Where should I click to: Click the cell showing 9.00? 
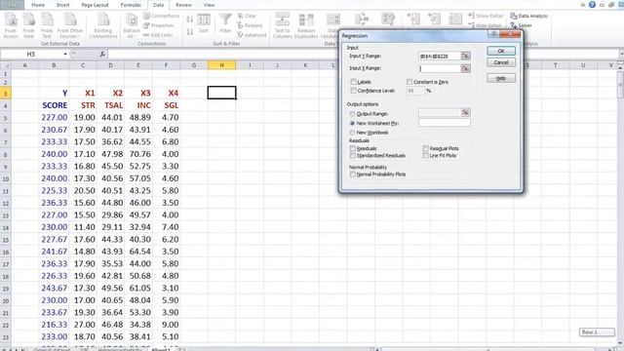click(x=166, y=325)
